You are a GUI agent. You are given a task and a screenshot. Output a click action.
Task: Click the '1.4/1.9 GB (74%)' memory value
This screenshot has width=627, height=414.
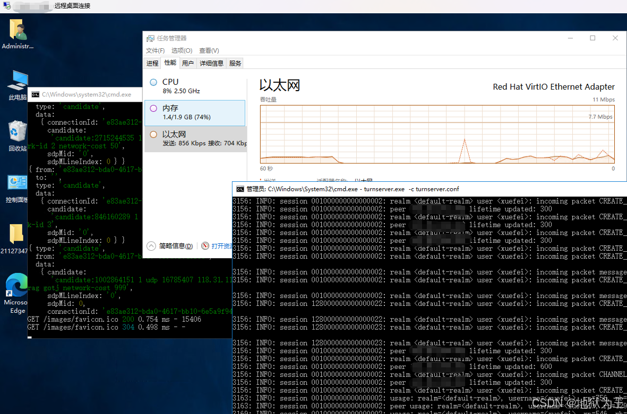(x=186, y=117)
